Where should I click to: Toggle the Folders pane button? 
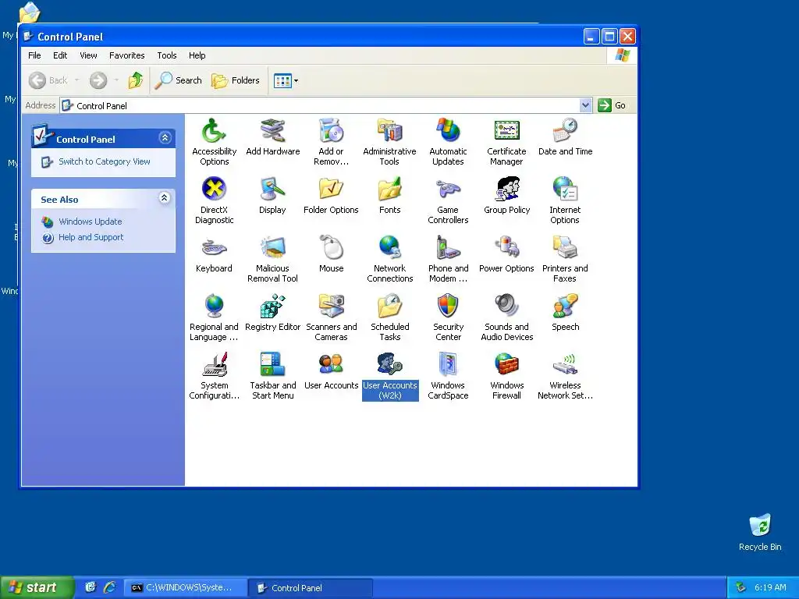[236, 80]
